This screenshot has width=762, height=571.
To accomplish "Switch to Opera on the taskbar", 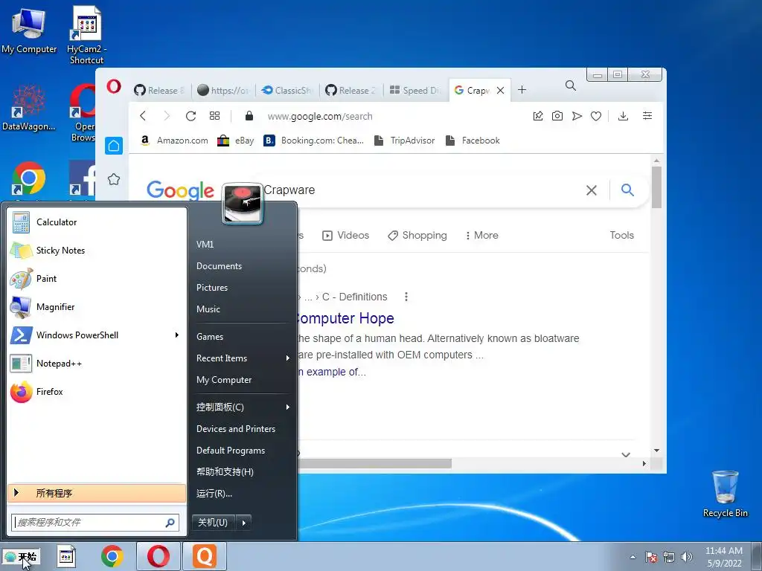I will click(x=159, y=556).
